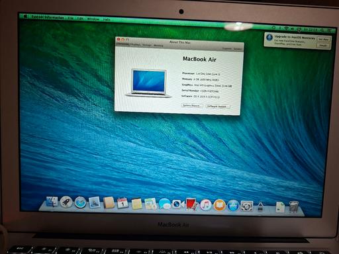The width and height of the screenshot is (339, 254).
Task: Click the MacBook Air heading text
Action: coord(199,59)
